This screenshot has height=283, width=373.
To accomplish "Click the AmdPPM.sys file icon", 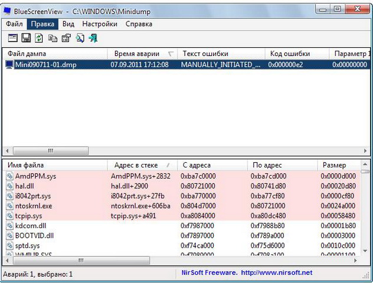I will tap(9, 176).
